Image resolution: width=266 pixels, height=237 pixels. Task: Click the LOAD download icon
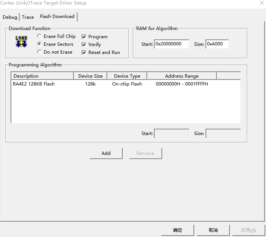21,42
